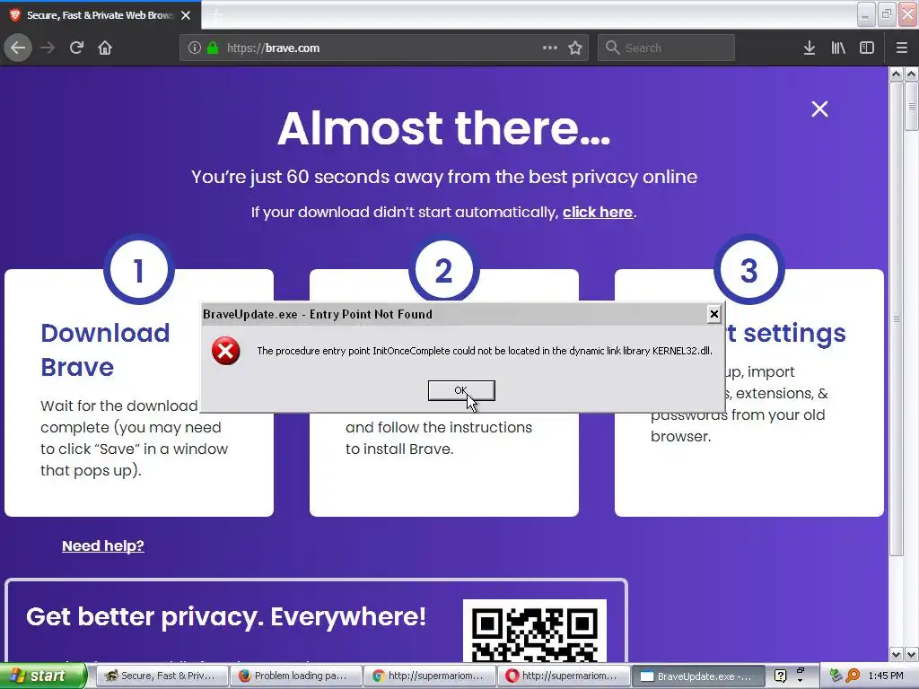Viewport: 919px width, 689px height.
Task: Click the outer scrollbar up arrow
Action: pyautogui.click(x=912, y=74)
